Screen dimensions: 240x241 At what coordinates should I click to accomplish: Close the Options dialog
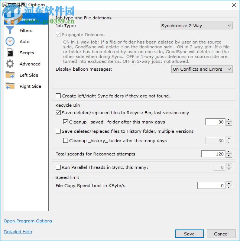pos(234,5)
